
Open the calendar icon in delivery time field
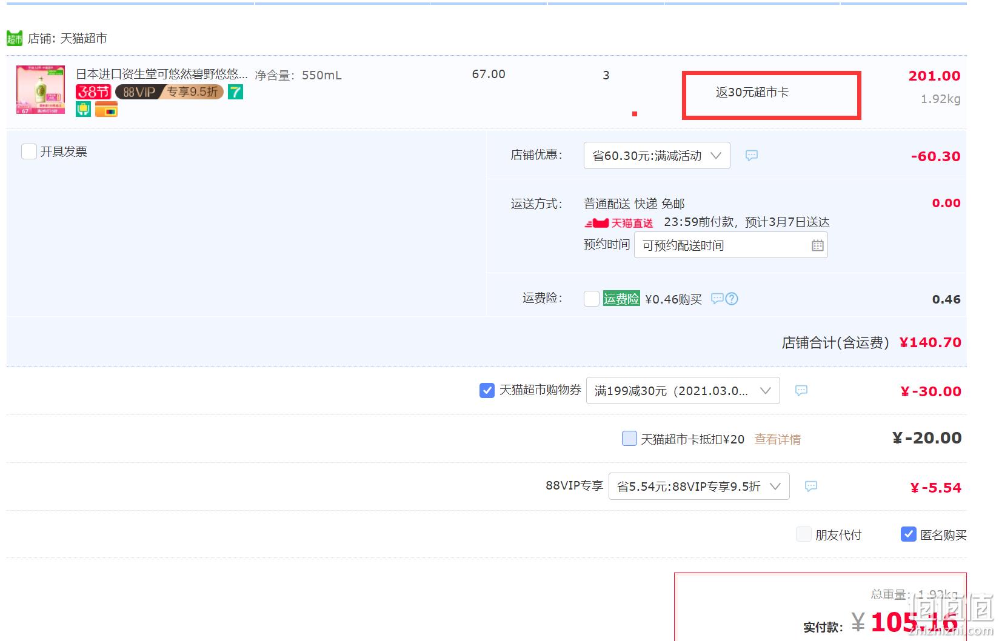[x=818, y=245]
